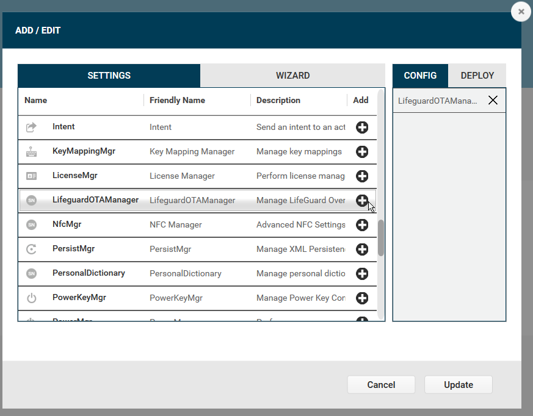The height and width of the screenshot is (416, 533).
Task: Select the Intent share arrow icon
Action: tap(32, 127)
